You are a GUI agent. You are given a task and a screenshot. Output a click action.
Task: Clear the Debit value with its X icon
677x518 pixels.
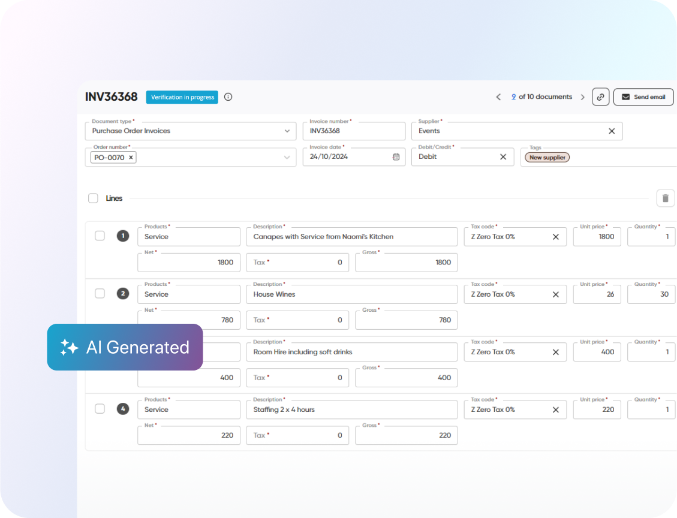tap(504, 156)
